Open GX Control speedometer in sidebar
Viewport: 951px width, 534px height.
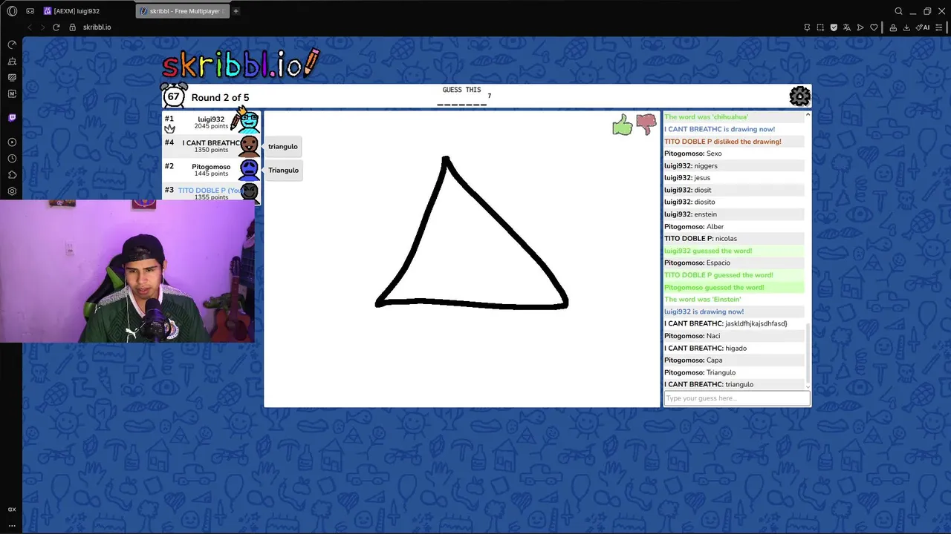pos(12,44)
